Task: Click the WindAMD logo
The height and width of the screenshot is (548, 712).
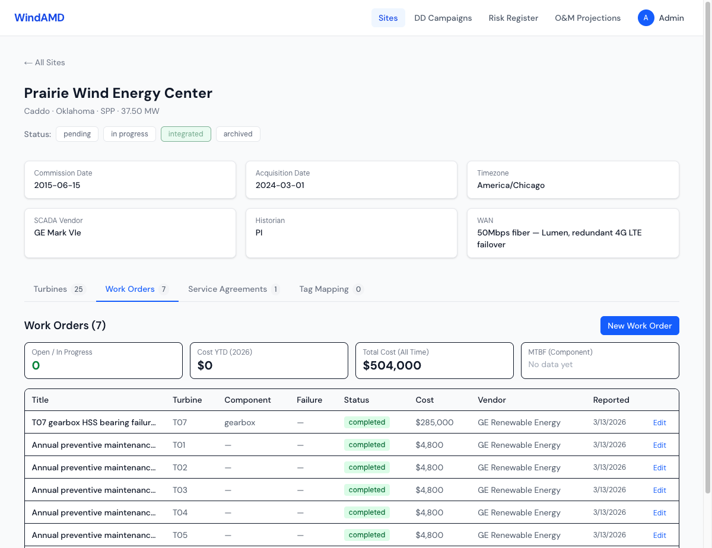Action: click(39, 18)
